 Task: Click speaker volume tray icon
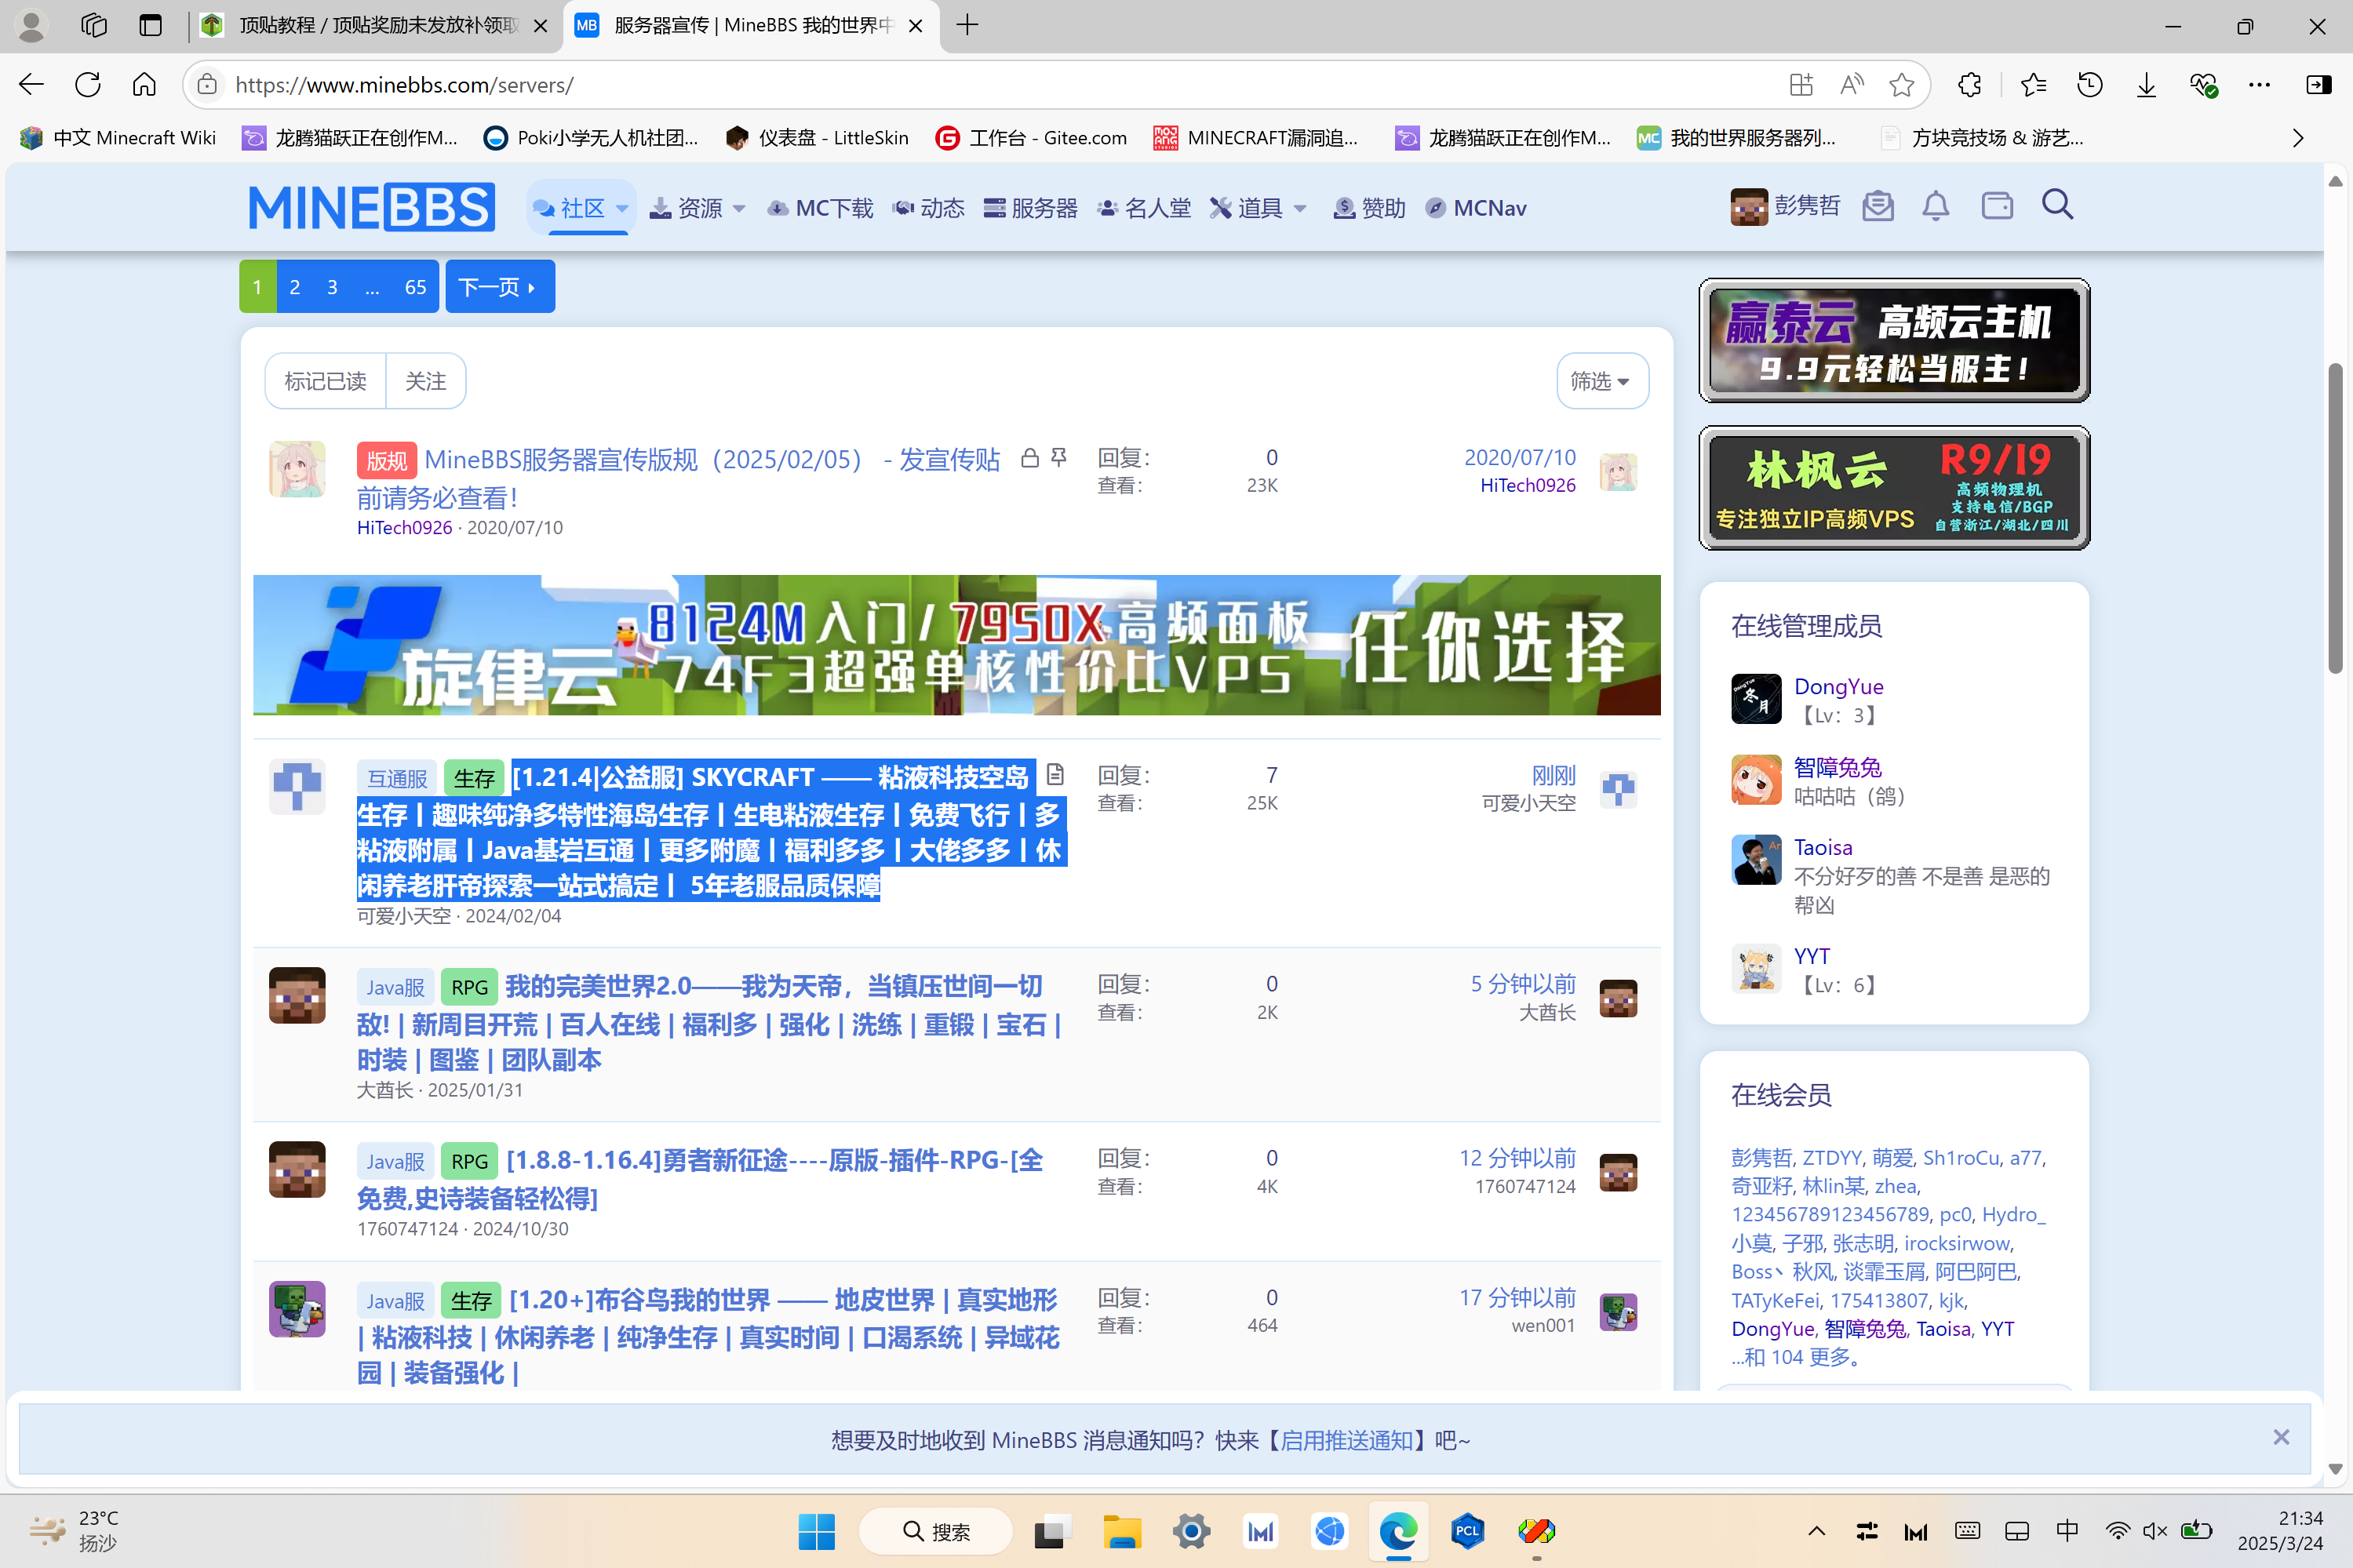[x=2155, y=1531]
